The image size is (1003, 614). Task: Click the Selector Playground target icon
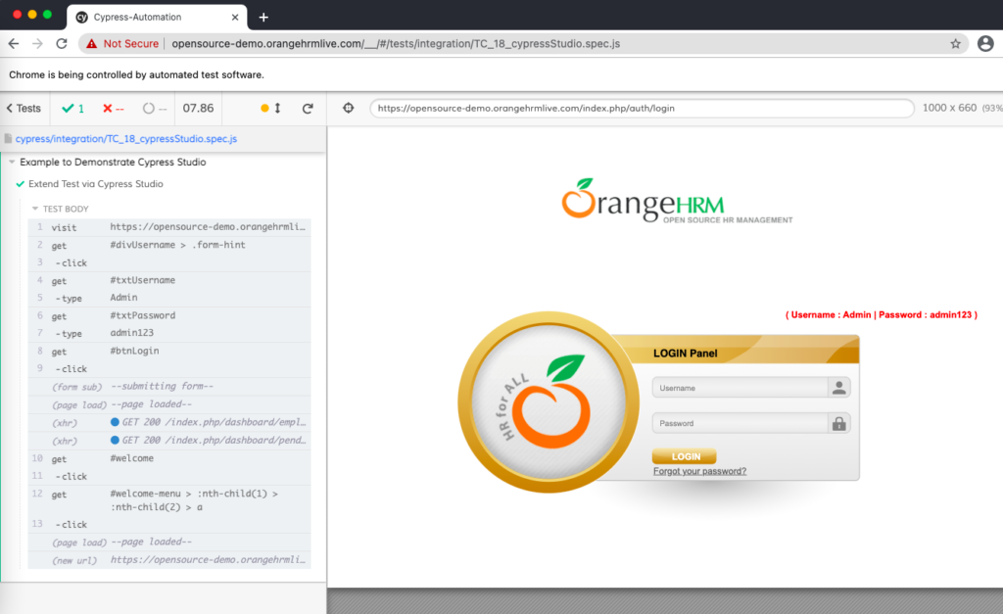(x=349, y=108)
